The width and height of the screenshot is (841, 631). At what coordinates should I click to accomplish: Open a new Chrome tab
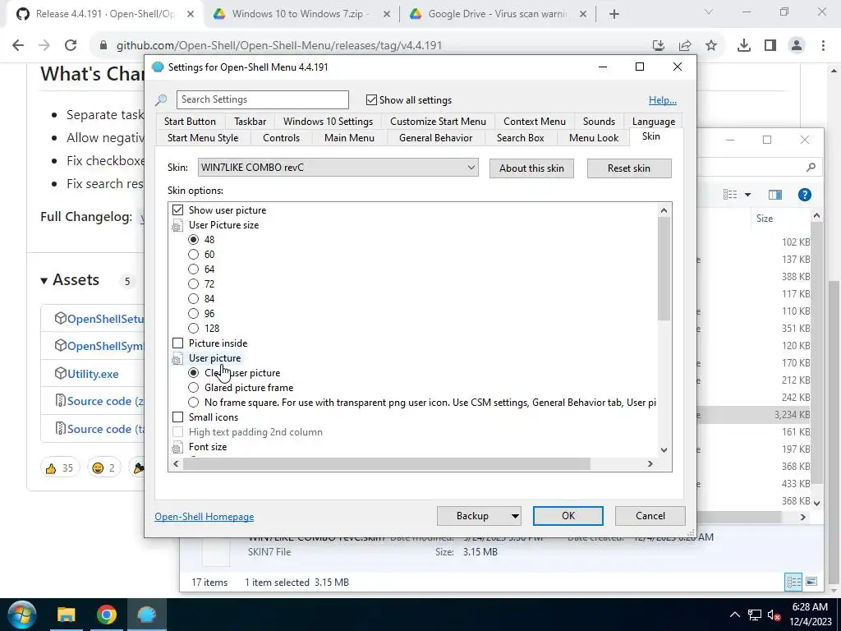pyautogui.click(x=614, y=14)
